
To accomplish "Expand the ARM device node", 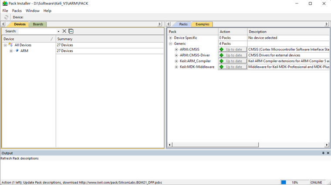I will [11, 51].
